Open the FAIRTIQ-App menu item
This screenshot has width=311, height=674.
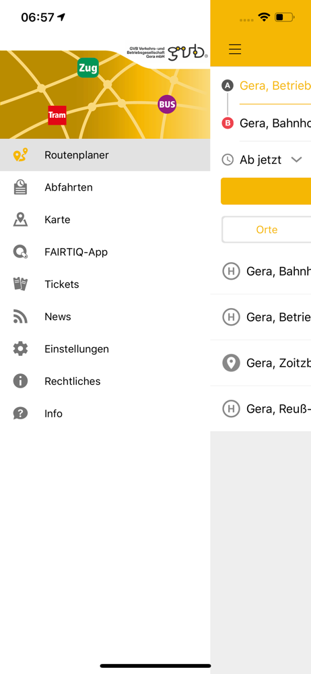coord(105,252)
